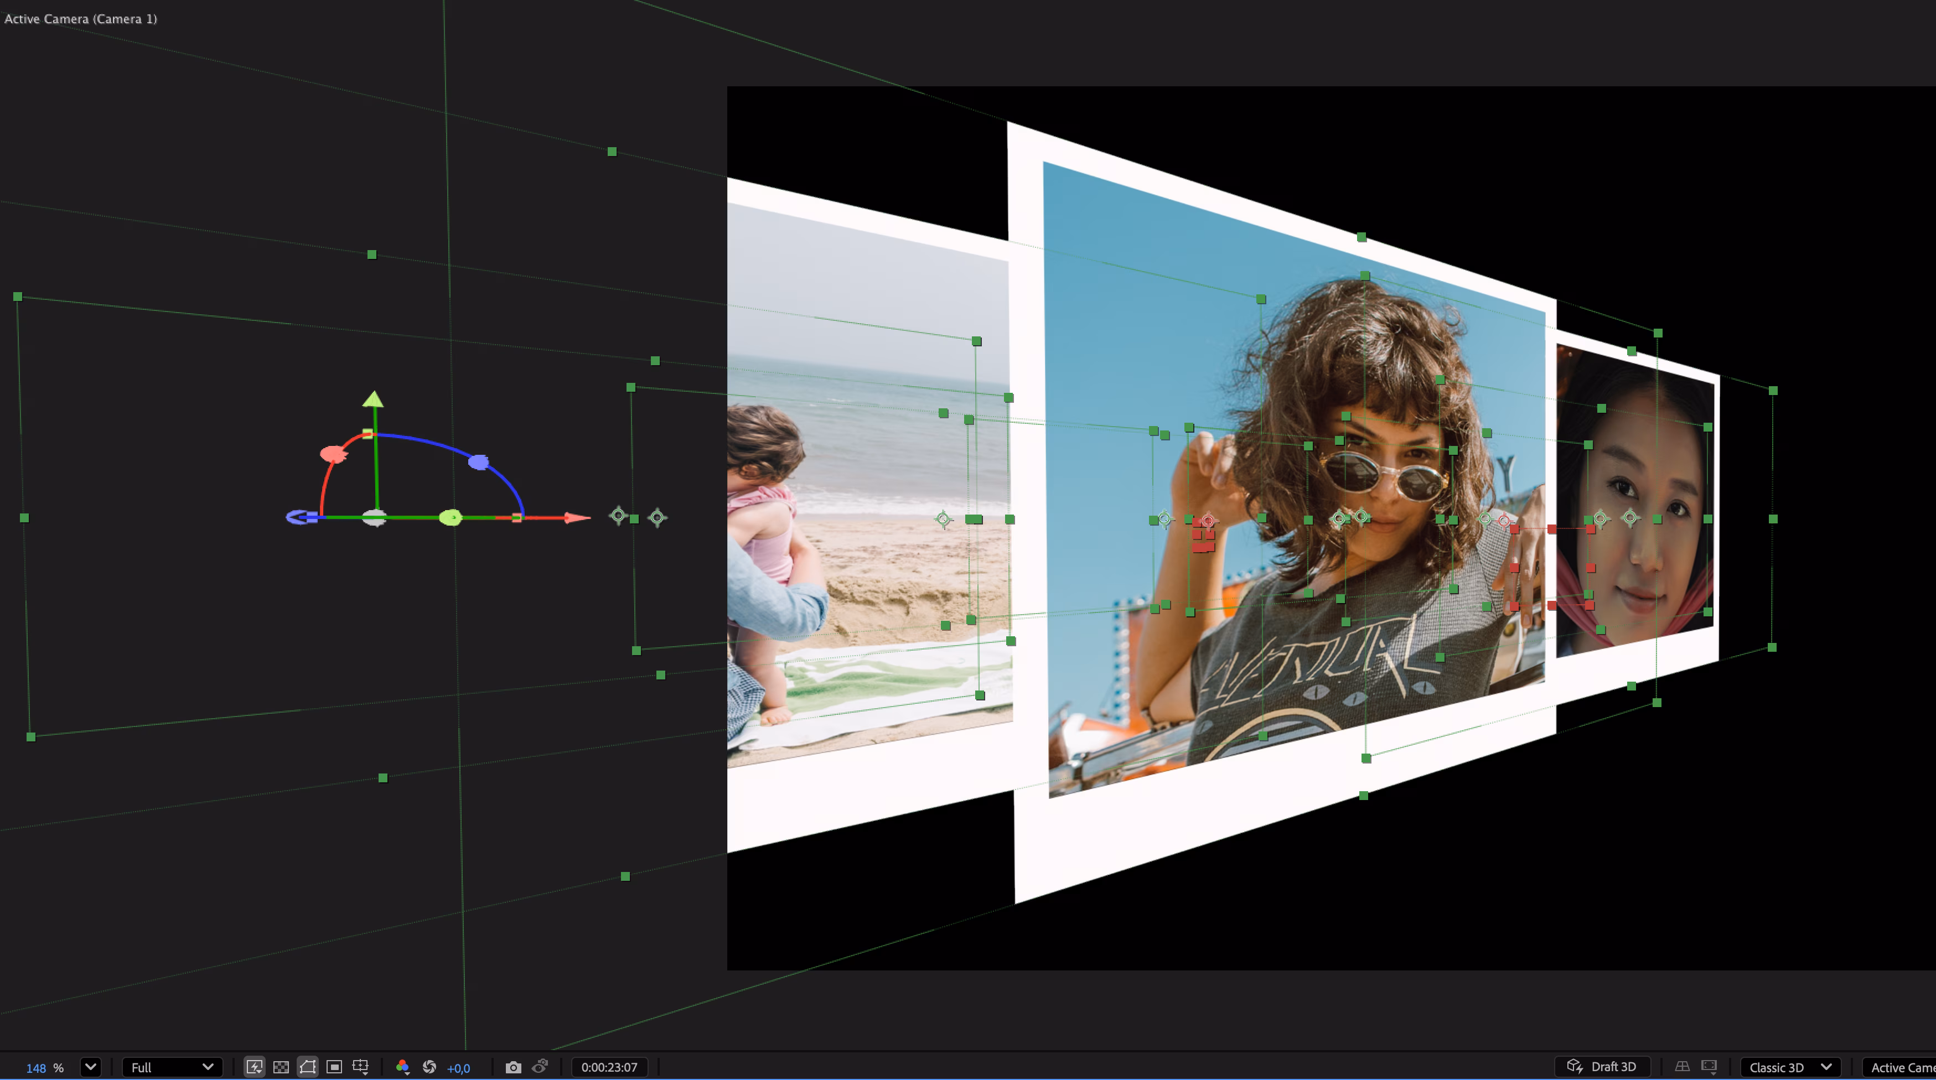The image size is (1936, 1080).
Task: Reset exposure with the aperture icon
Action: click(x=430, y=1067)
